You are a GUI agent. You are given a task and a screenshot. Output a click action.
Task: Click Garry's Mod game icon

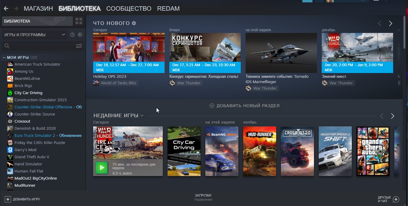(10, 150)
